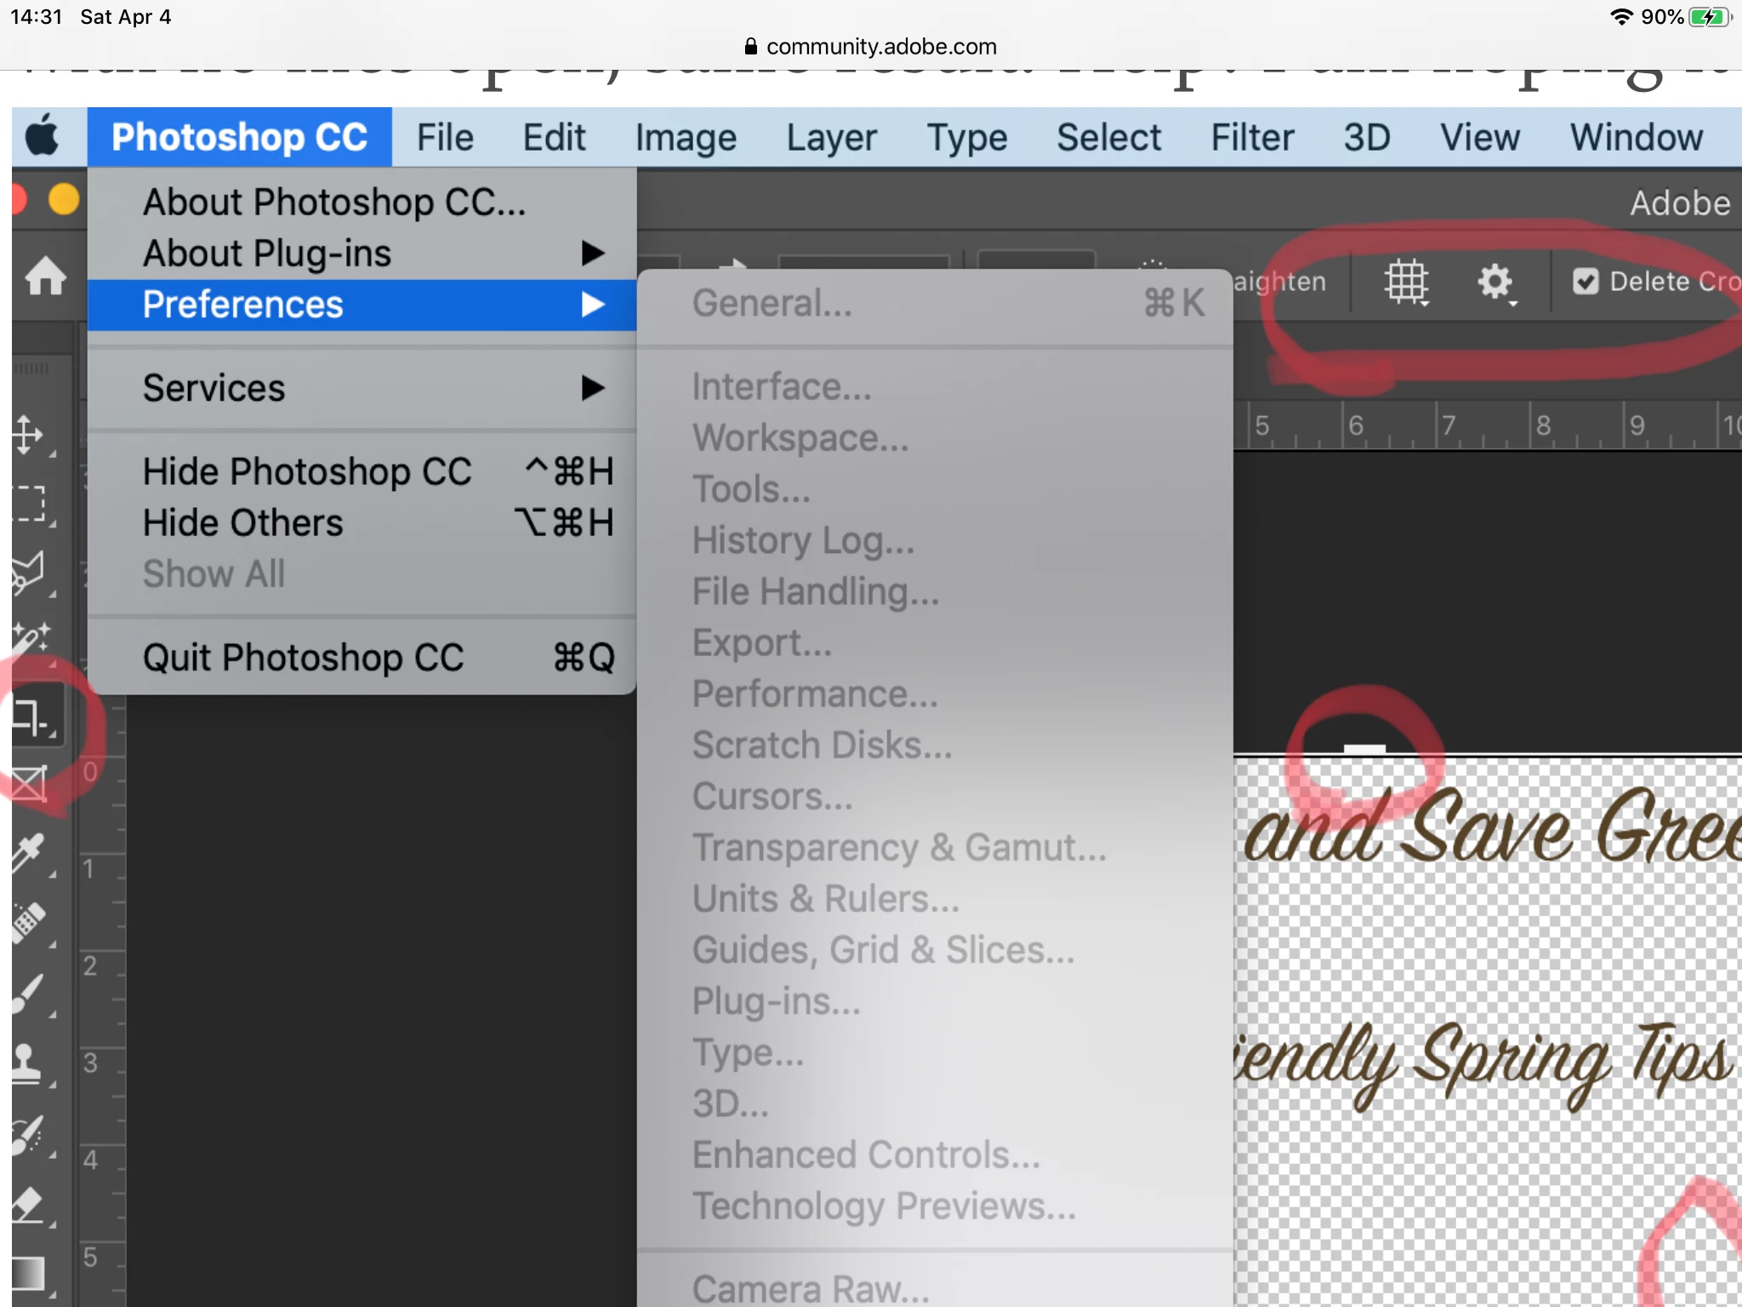Viewport: 1742px width, 1307px height.
Task: Click the Home icon
Action: pyautogui.click(x=45, y=277)
